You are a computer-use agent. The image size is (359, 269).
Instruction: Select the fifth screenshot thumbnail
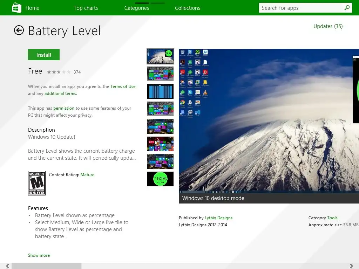tap(160, 126)
